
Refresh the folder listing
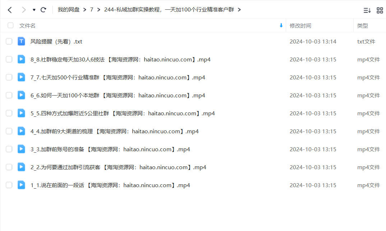click(x=43, y=10)
